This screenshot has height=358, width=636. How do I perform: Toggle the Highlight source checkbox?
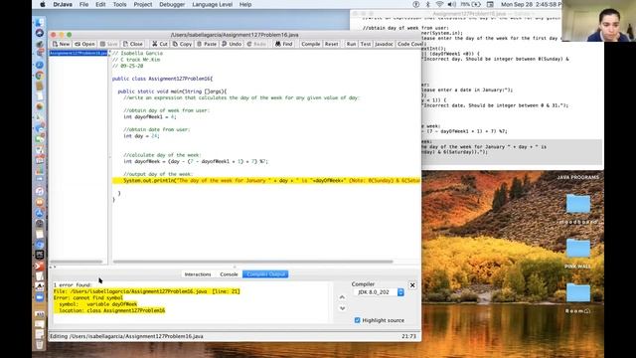pos(357,320)
